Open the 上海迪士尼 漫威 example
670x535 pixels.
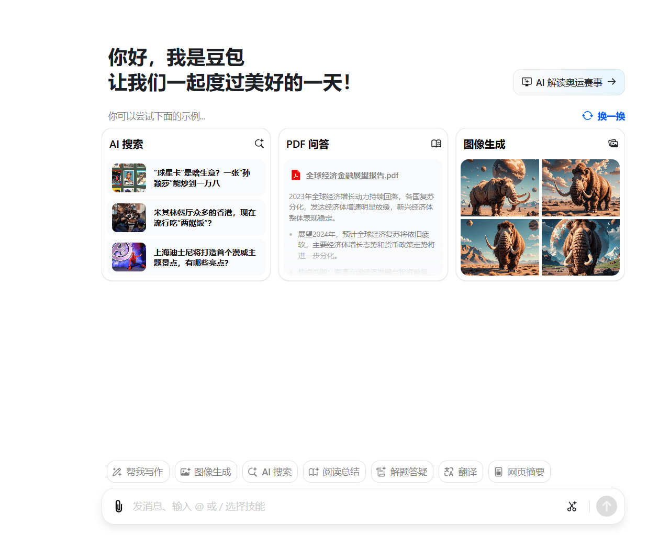186,257
